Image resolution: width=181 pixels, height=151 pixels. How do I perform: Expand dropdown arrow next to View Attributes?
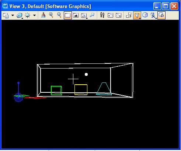(x=13, y=15)
